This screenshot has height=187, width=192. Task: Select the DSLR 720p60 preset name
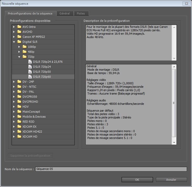[42, 77]
